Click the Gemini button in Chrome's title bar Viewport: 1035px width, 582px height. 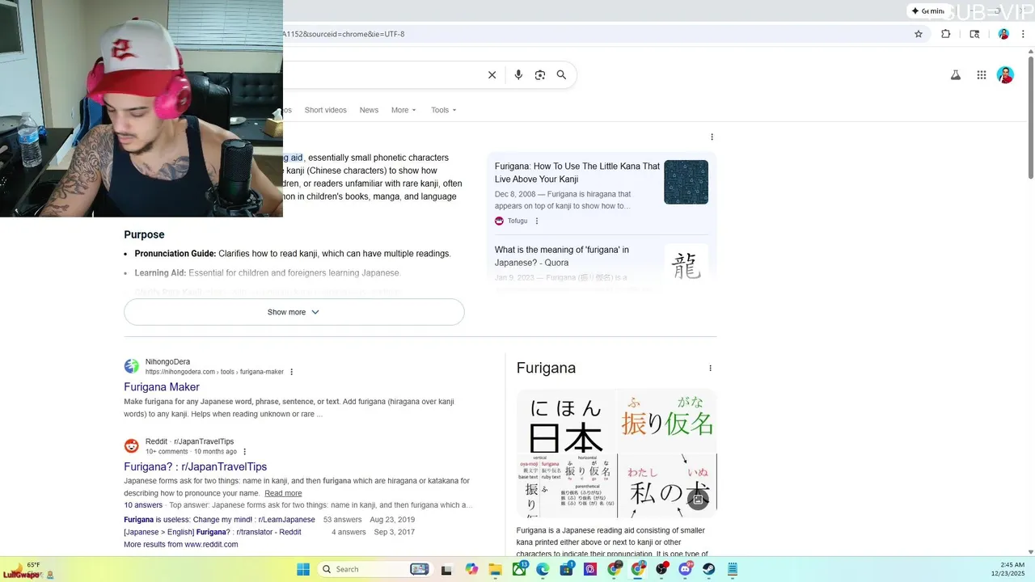(x=927, y=11)
